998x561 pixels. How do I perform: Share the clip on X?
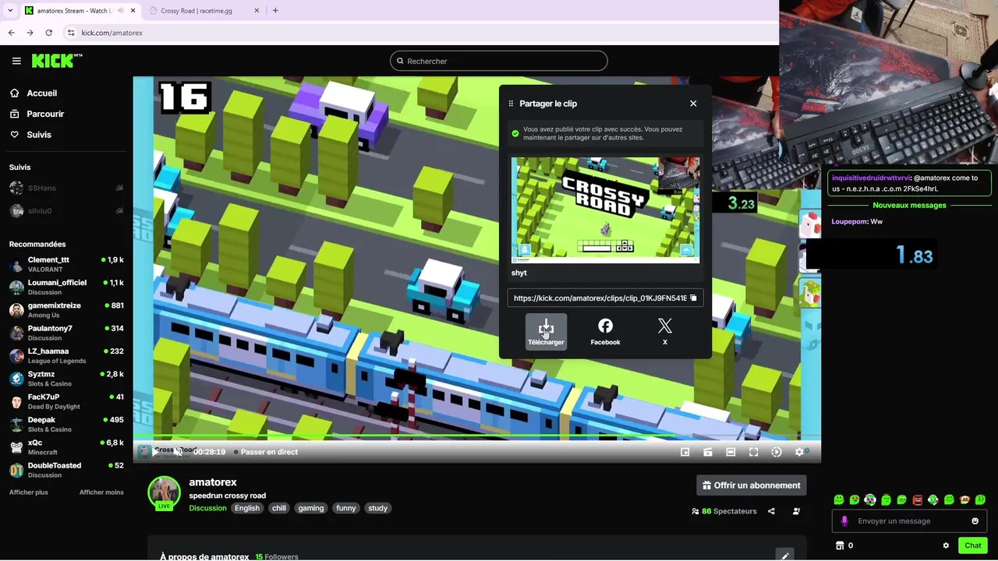coord(665,332)
